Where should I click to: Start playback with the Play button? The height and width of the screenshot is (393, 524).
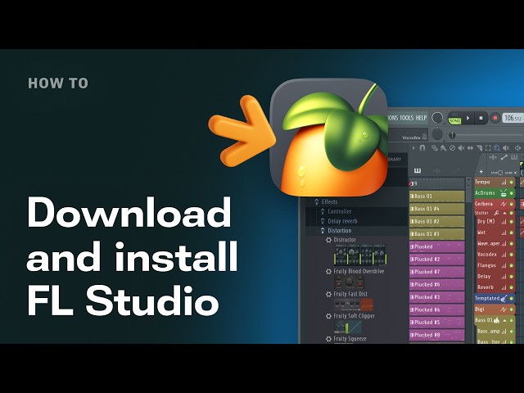click(x=468, y=118)
